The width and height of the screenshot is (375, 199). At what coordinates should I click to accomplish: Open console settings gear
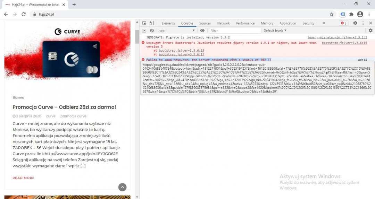pyautogui.click(x=370, y=31)
